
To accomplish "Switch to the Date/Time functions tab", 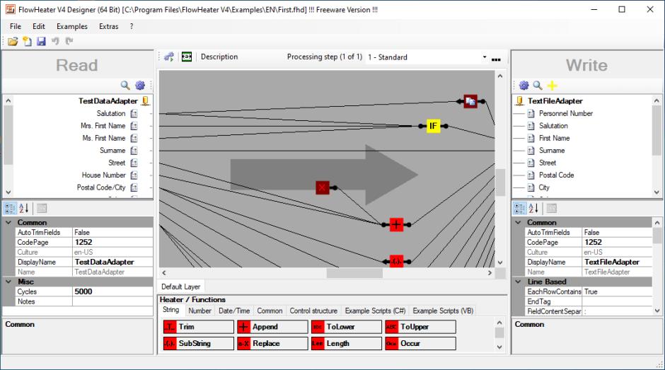I will click(234, 311).
